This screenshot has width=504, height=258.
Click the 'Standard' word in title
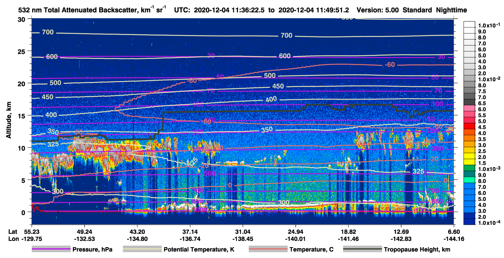click(417, 10)
